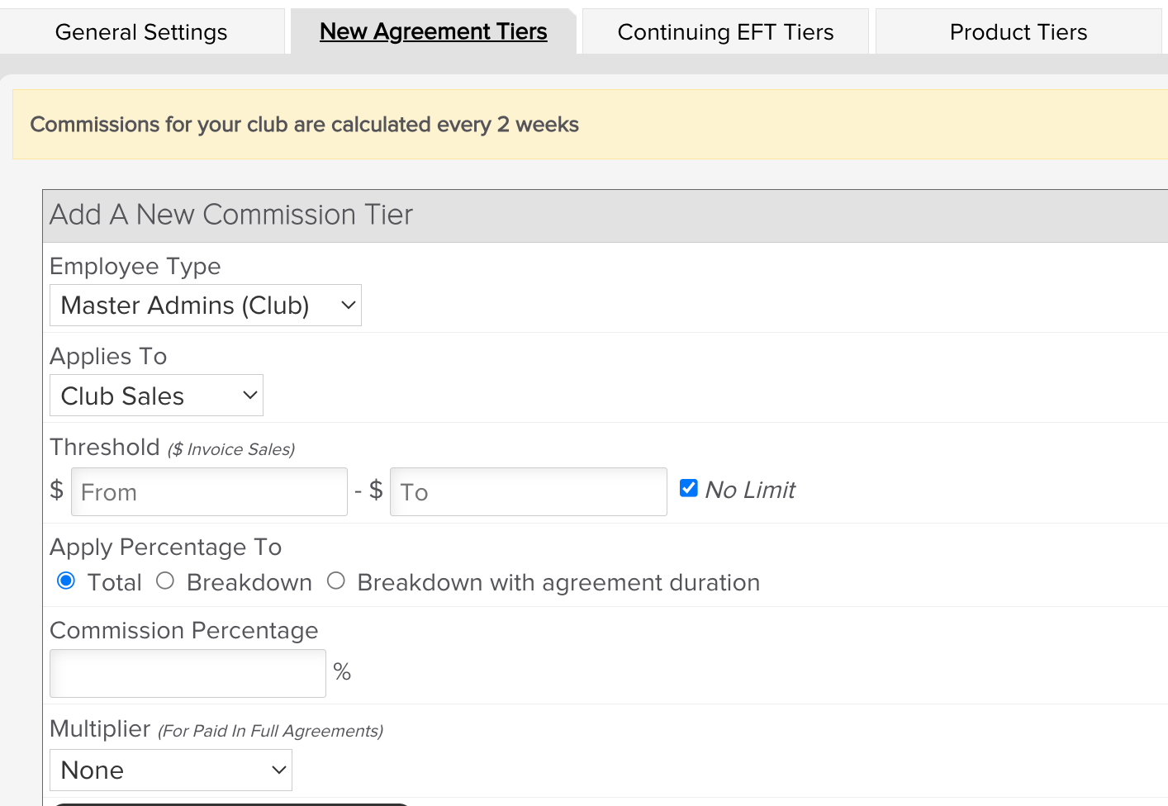Click the Multiplier dropdown chevron arrow
Image resolution: width=1168 pixels, height=806 pixels.
(278, 770)
